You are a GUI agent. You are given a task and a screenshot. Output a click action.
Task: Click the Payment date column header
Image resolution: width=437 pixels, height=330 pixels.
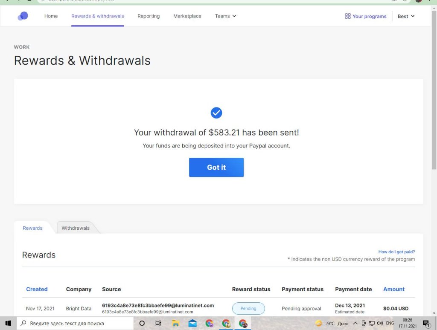point(353,289)
